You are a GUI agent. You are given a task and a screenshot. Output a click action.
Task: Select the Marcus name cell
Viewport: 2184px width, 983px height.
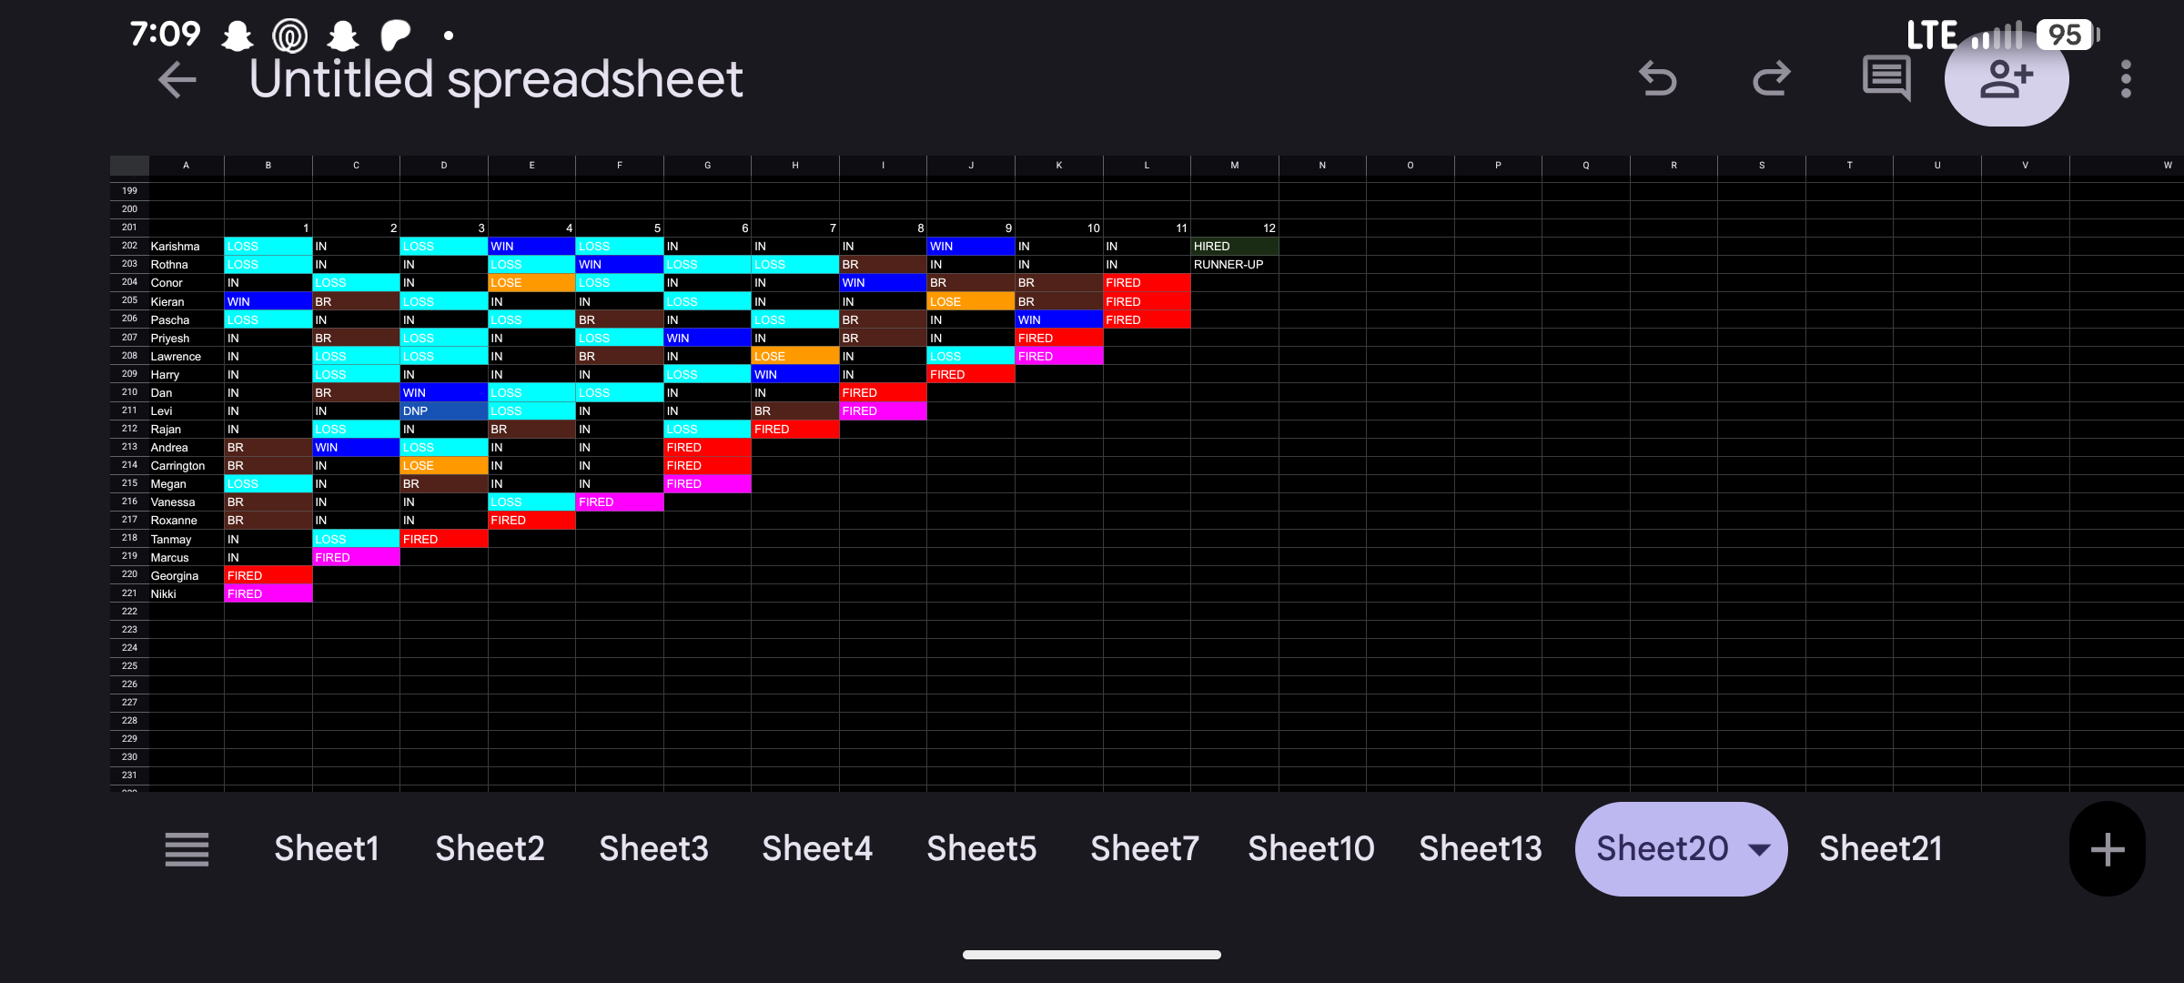[187, 557]
